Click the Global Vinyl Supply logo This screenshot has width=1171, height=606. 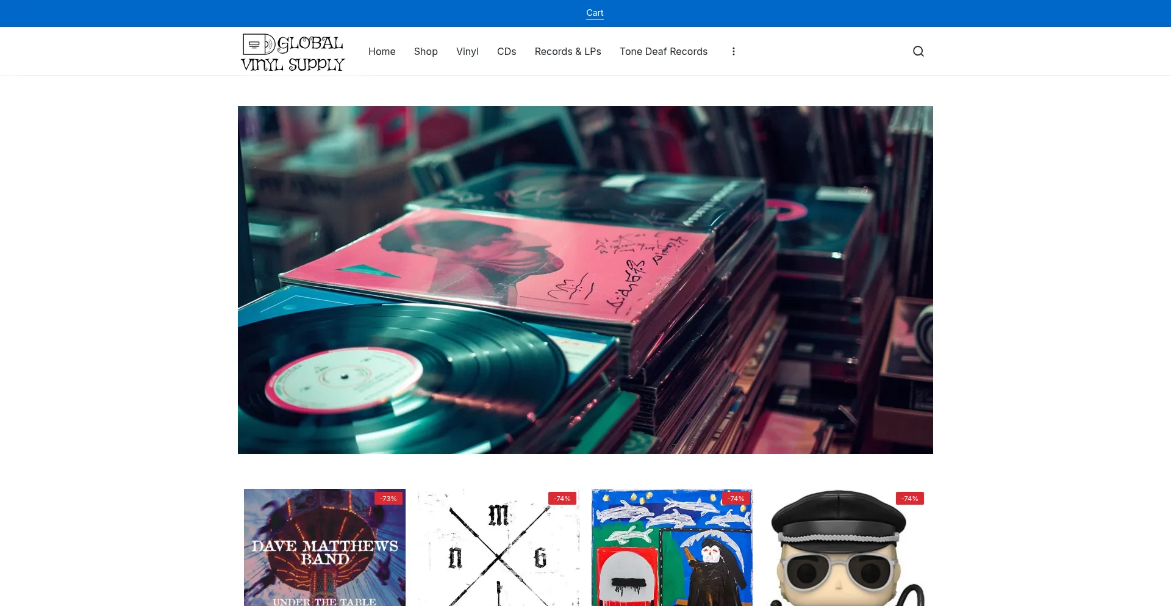(x=293, y=52)
